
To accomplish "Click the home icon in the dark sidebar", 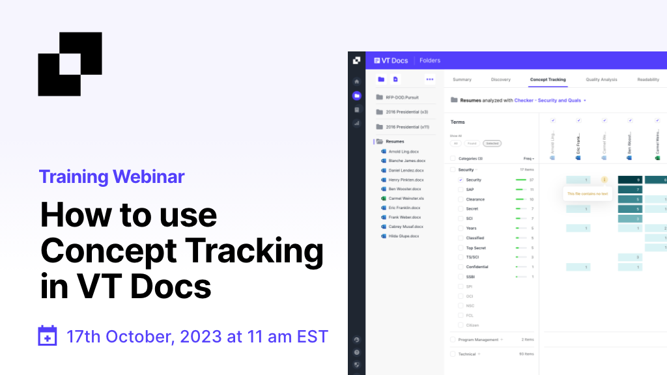I will click(x=356, y=82).
